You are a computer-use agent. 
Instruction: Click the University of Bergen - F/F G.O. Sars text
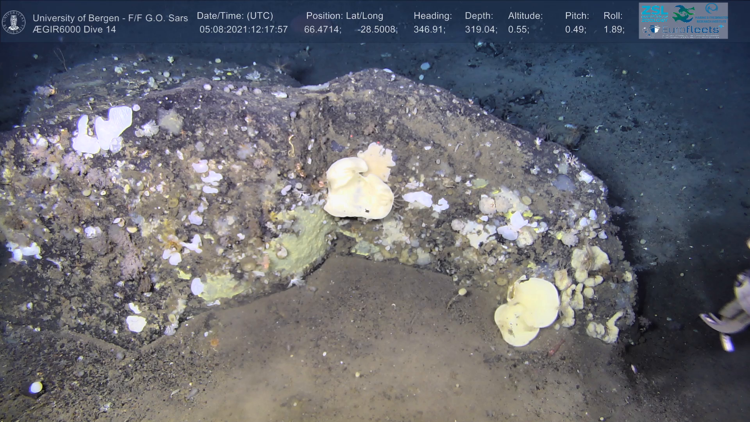(x=110, y=18)
